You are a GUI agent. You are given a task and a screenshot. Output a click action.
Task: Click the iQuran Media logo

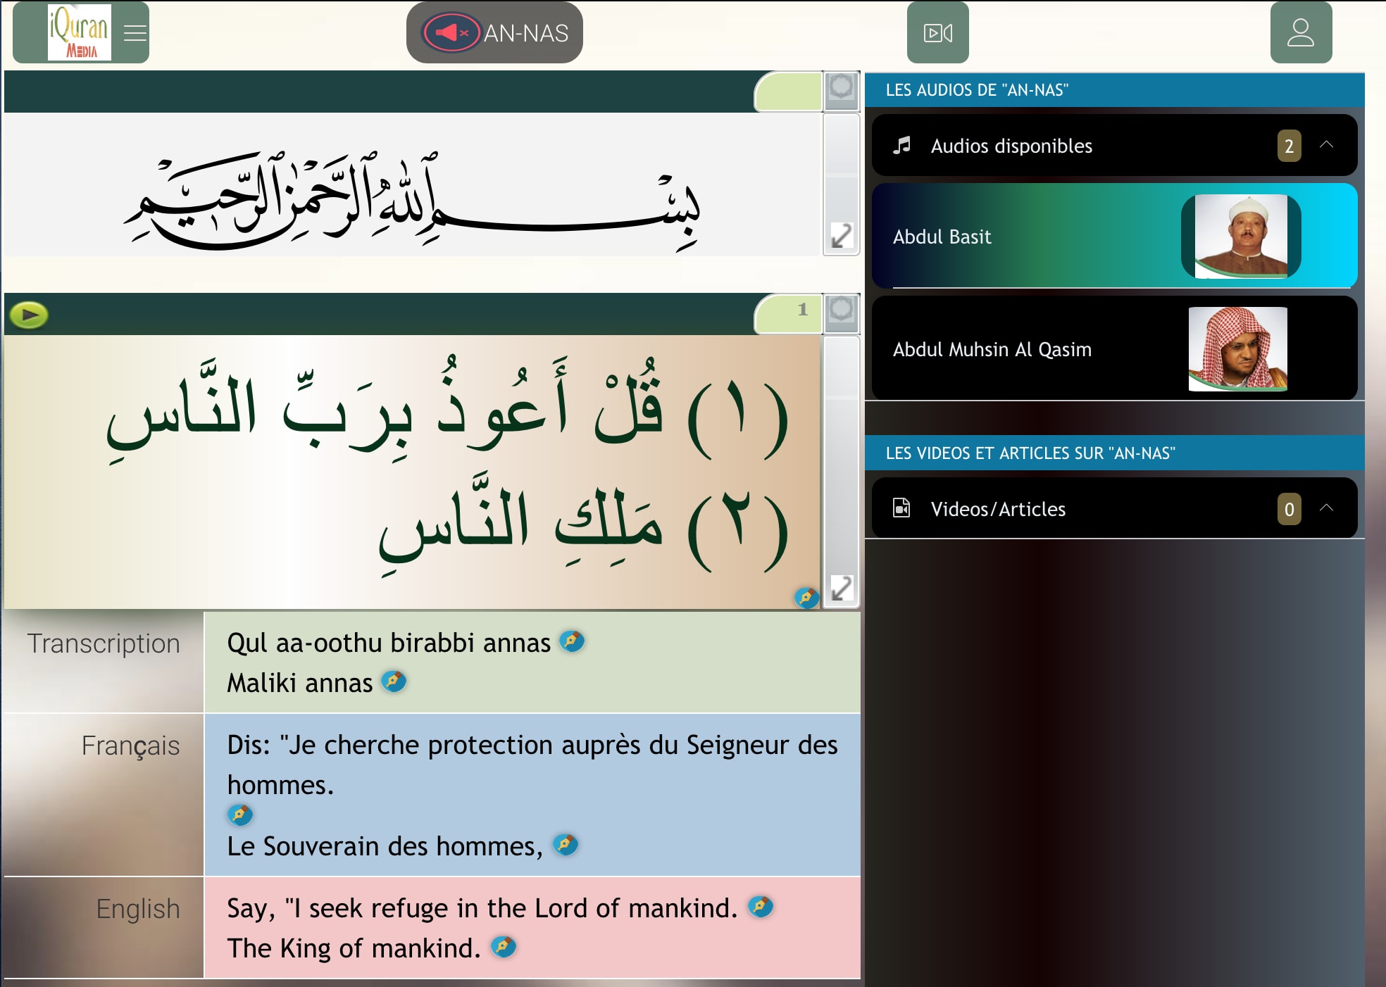coord(79,32)
